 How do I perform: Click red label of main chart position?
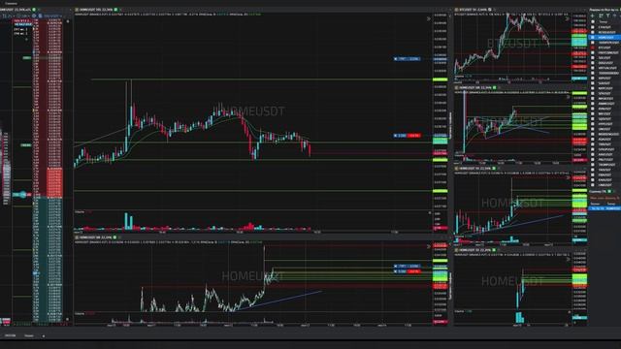tap(414, 136)
